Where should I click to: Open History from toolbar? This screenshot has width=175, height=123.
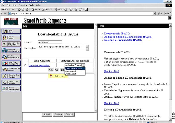point(66,9)
